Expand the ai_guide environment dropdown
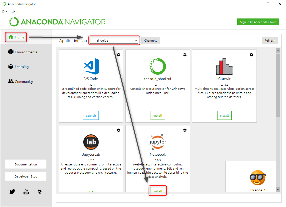 [136, 41]
